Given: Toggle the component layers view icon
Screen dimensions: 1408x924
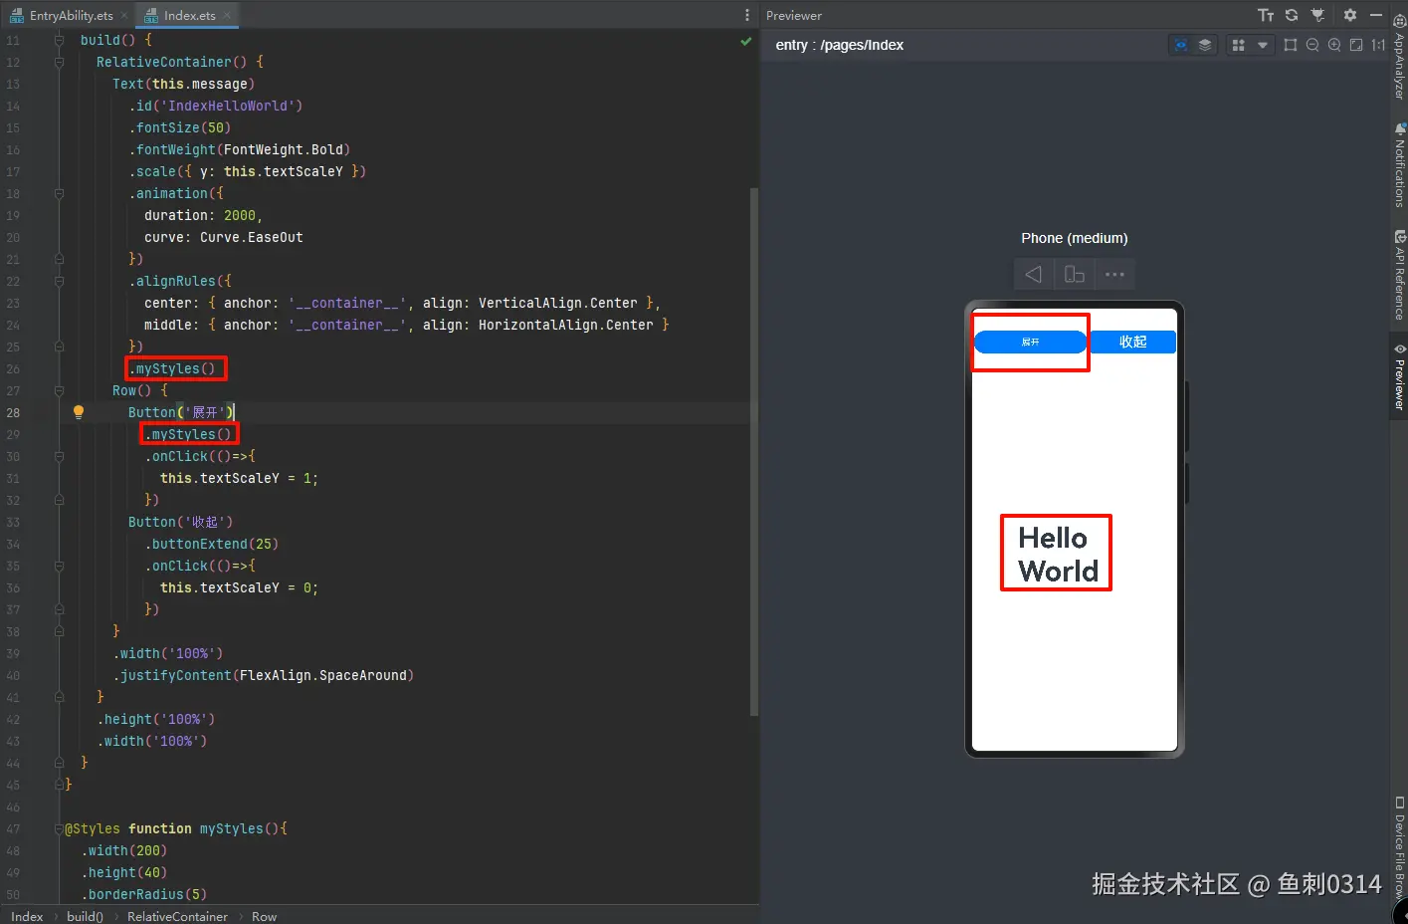Looking at the screenshot, I should coord(1205,45).
